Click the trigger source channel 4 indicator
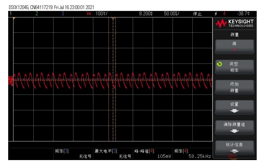 pos(224,14)
